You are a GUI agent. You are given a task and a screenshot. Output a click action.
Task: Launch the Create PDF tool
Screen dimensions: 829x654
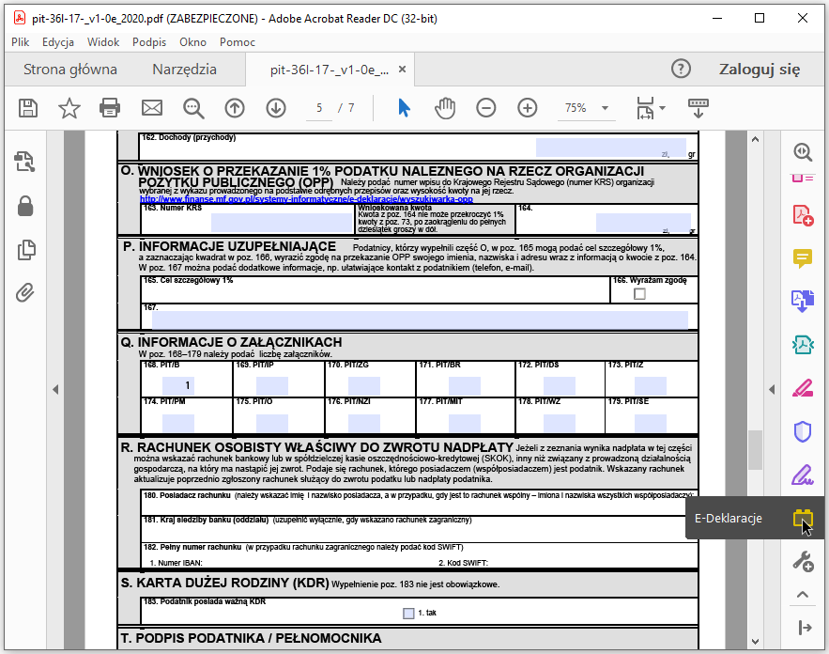pyautogui.click(x=803, y=215)
